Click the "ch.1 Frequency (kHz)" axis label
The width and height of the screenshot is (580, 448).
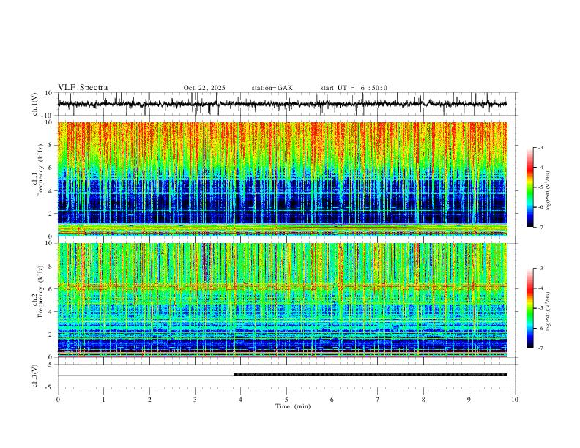(38, 171)
